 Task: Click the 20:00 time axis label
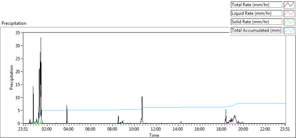(243, 129)
